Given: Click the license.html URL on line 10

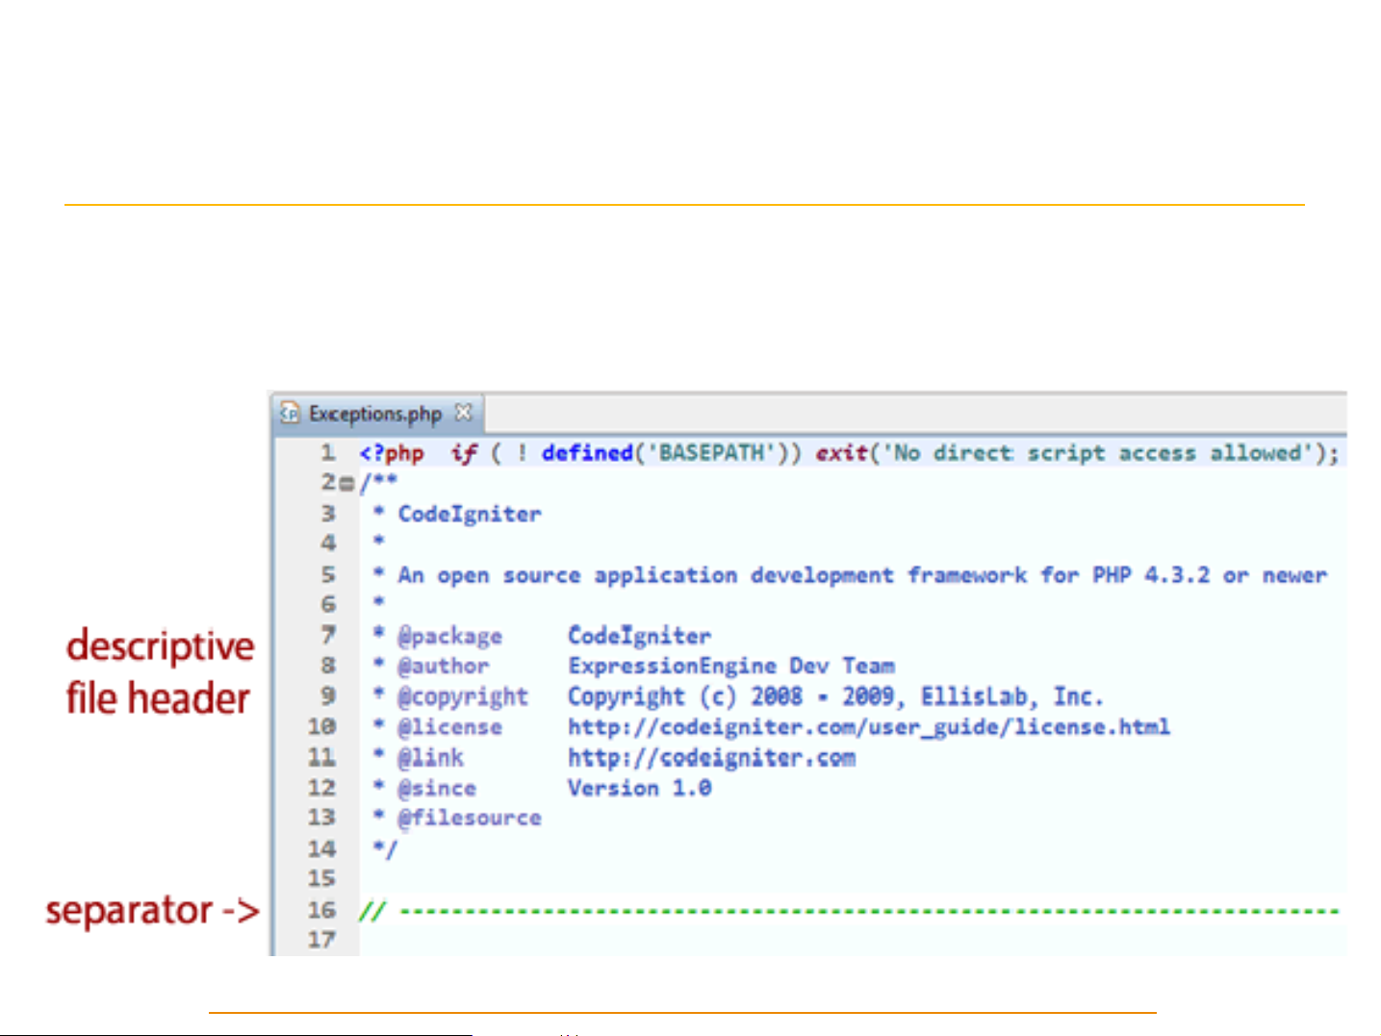Looking at the screenshot, I should pos(869,727).
